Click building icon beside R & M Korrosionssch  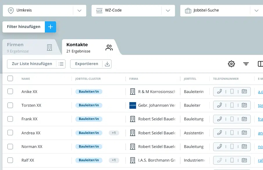tap(133, 92)
